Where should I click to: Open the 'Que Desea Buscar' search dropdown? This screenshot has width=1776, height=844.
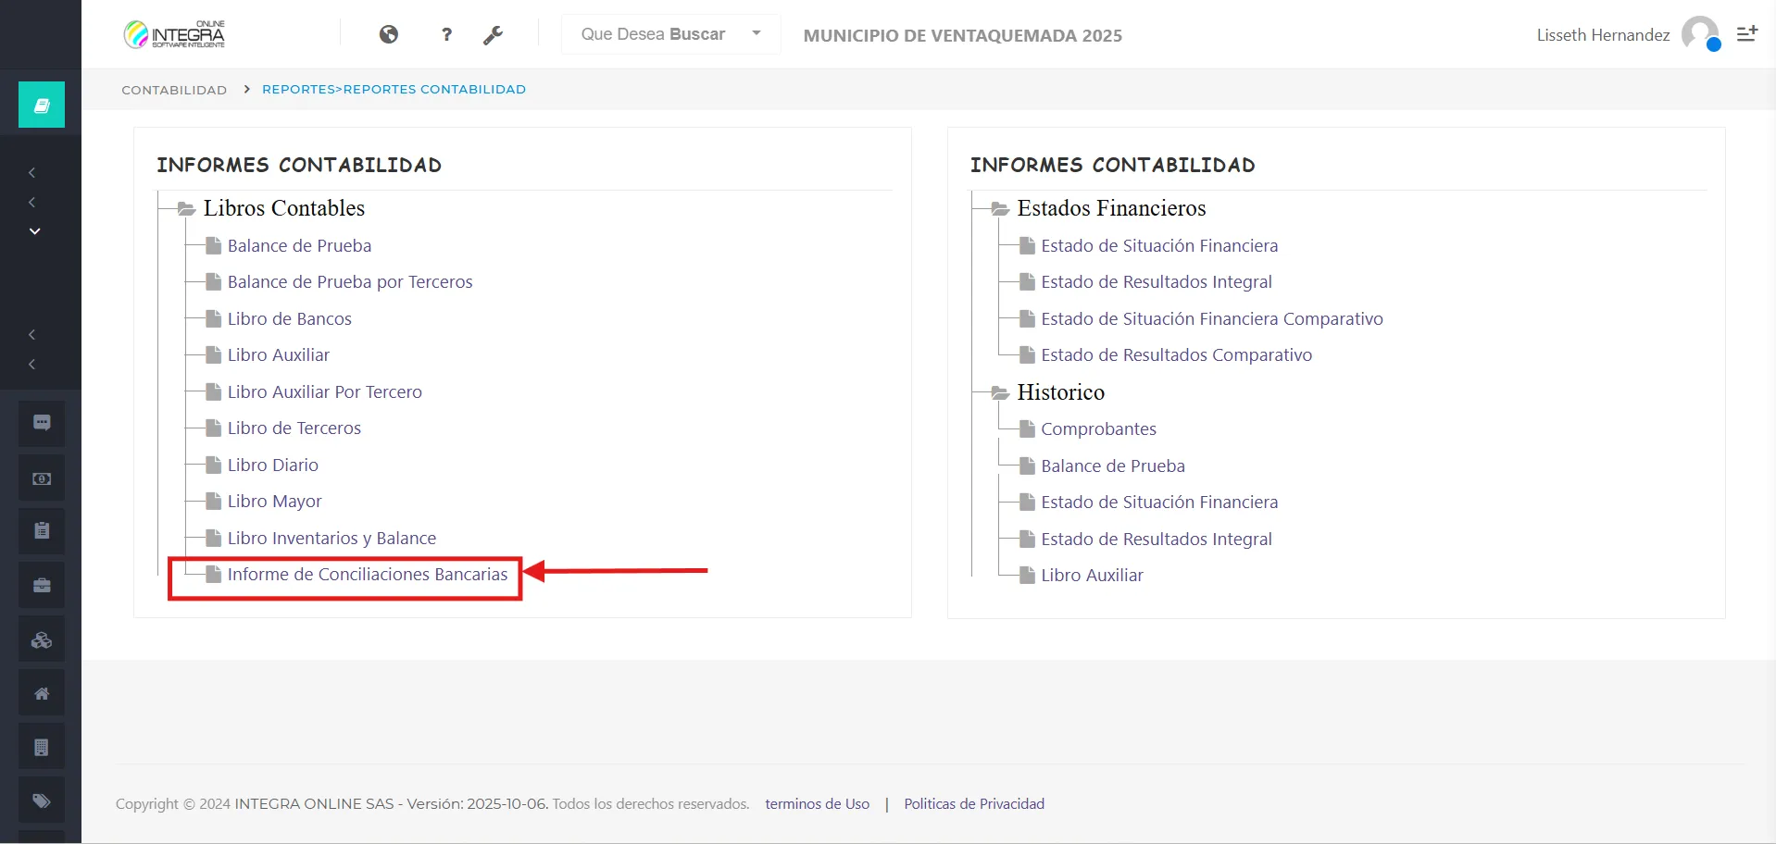tap(670, 34)
